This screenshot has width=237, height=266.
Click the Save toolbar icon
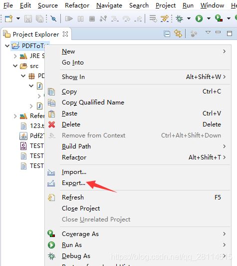pyautogui.click(x=28, y=18)
